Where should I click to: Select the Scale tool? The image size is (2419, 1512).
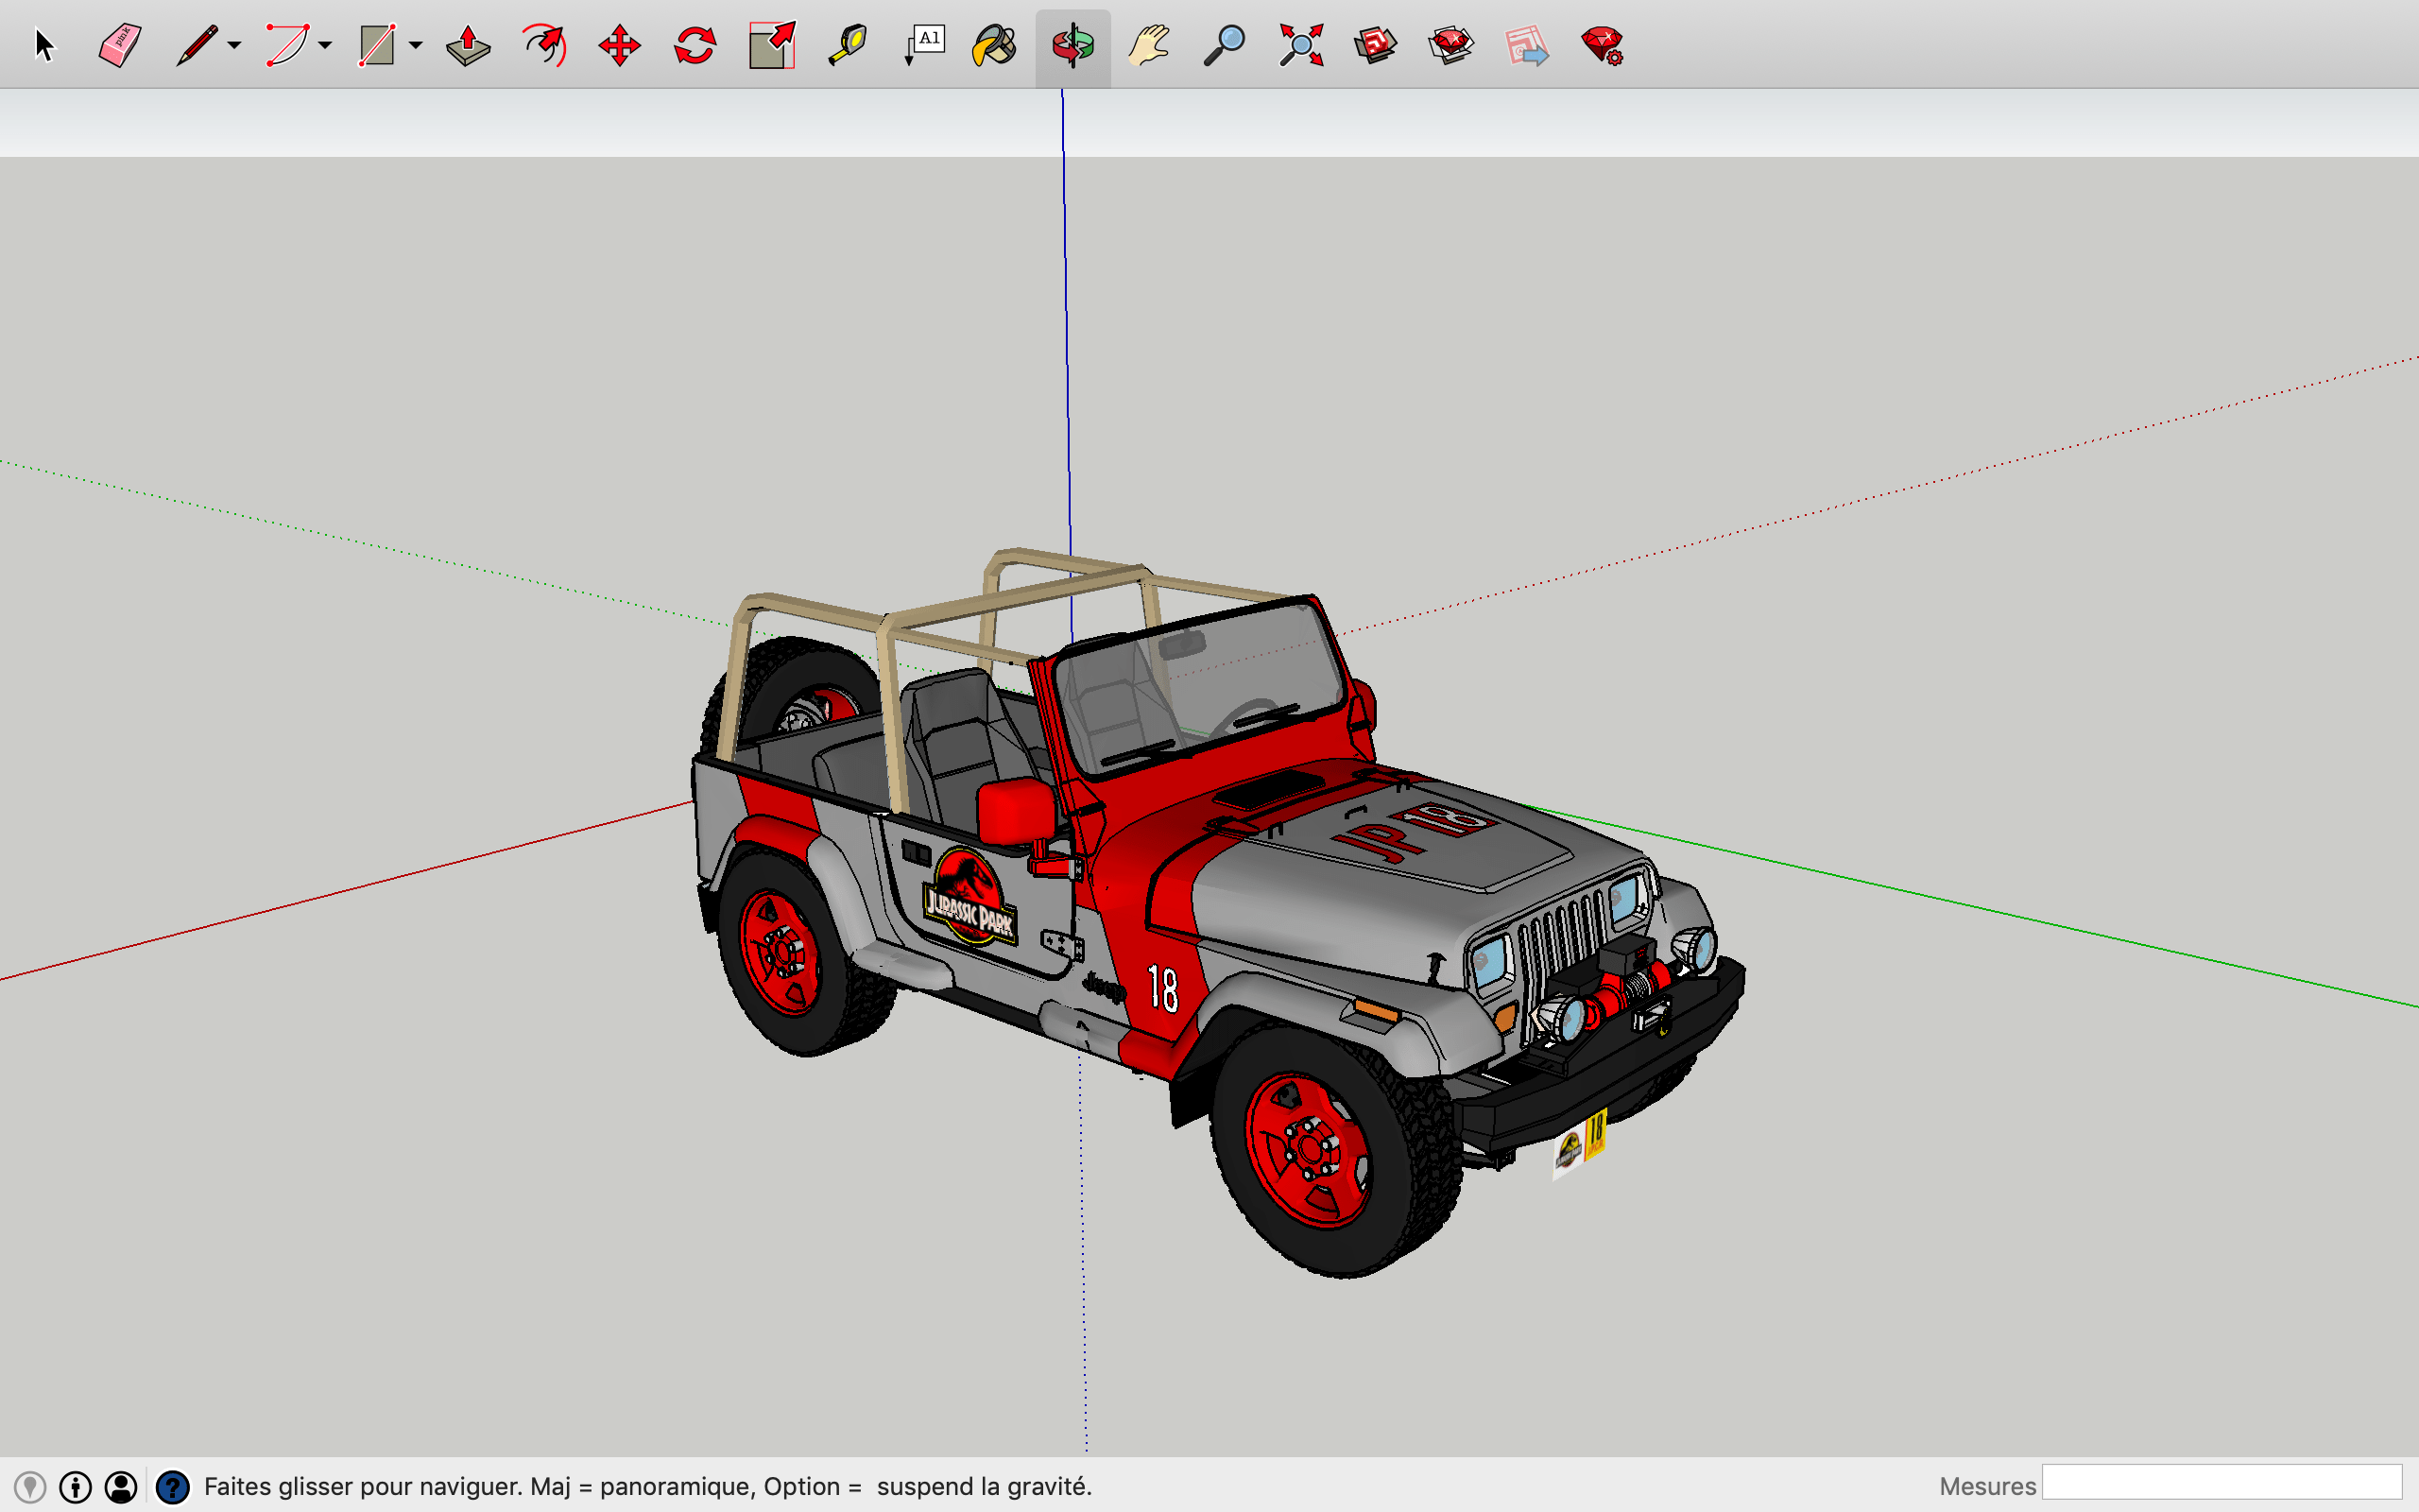point(772,46)
